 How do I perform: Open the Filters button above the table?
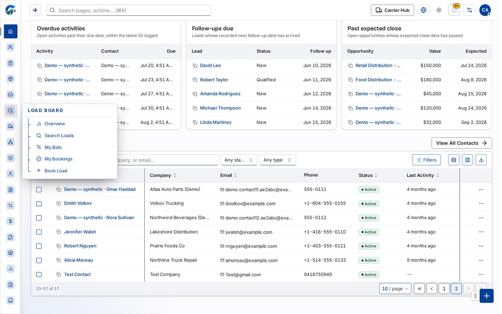426,160
